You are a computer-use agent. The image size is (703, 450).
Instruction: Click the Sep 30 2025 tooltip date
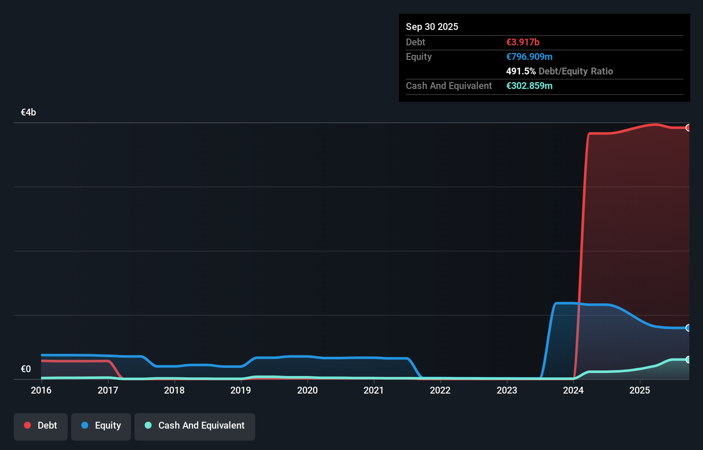(x=432, y=27)
